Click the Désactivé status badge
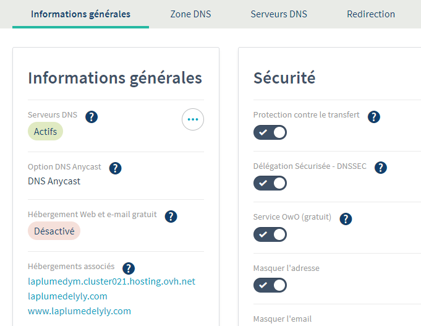The image size is (421, 326). (54, 231)
